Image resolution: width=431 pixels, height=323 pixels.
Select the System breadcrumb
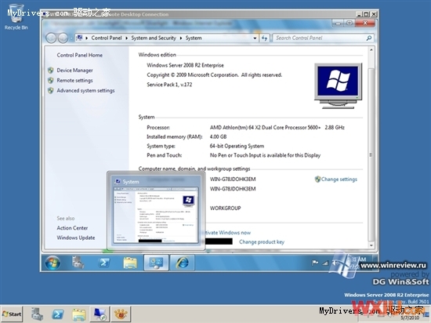coord(194,38)
